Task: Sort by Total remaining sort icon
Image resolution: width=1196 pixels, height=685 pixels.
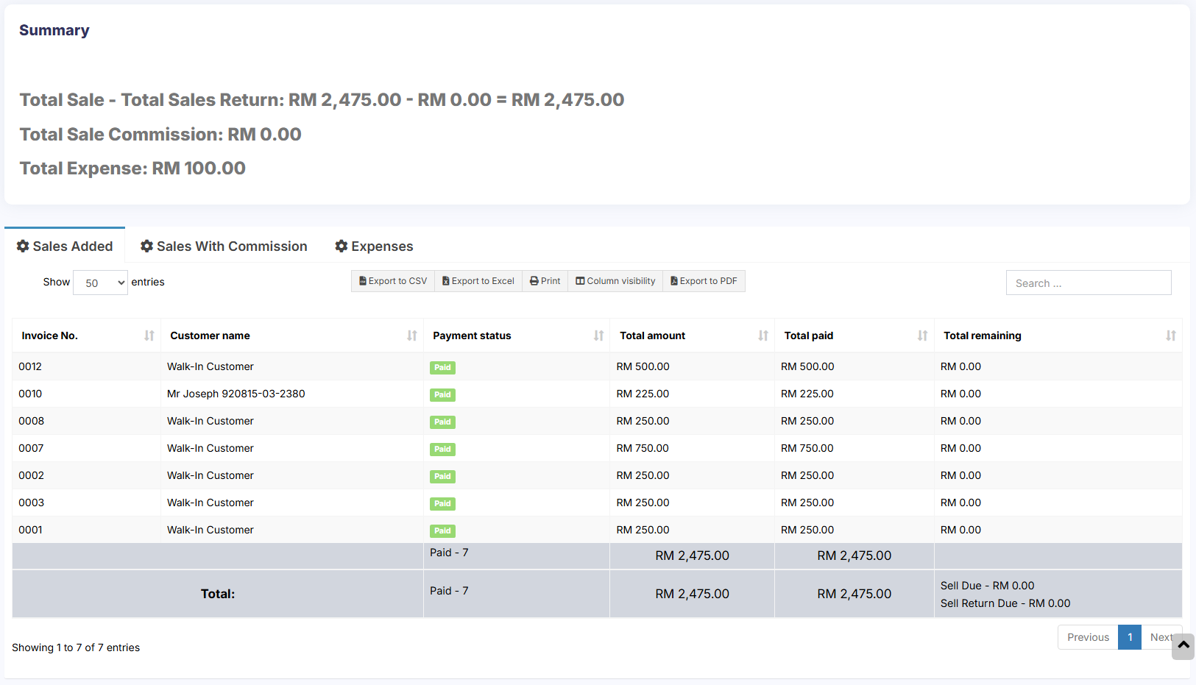Action: coord(1170,336)
